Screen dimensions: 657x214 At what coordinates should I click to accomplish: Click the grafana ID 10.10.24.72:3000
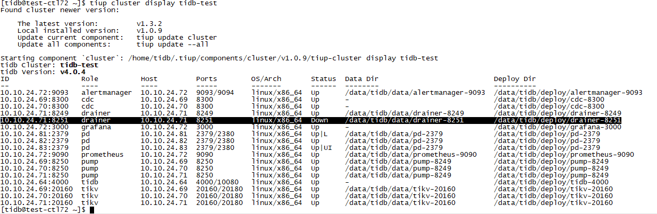tap(34, 127)
